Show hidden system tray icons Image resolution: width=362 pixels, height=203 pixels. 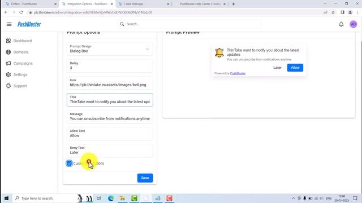pyautogui.click(x=293, y=198)
